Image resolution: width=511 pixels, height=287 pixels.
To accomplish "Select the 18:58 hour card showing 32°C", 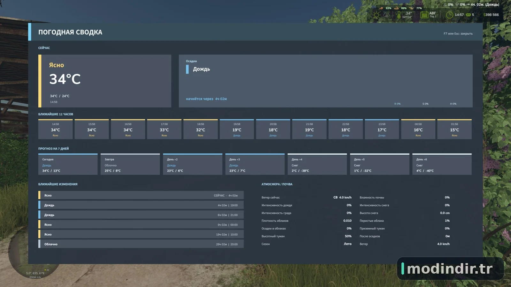I will click(x=201, y=129).
